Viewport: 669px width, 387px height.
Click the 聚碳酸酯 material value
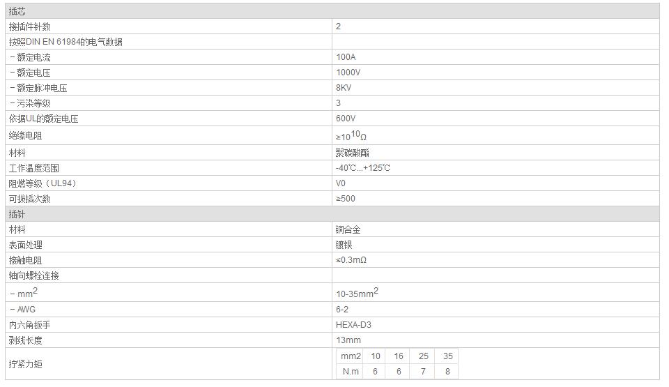click(352, 153)
